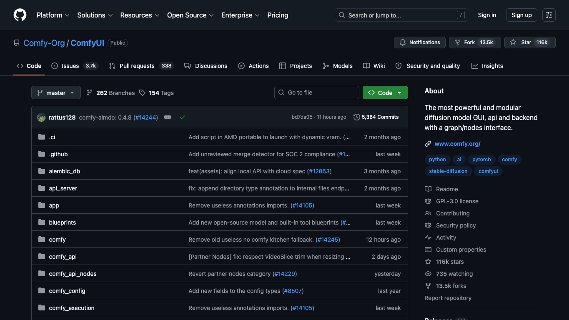Switch to the Discussions tab

[x=206, y=66]
